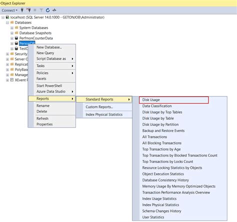This screenshot has height=222, width=237.
Task: Click the Server Objects folder icon
Action: (12, 59)
